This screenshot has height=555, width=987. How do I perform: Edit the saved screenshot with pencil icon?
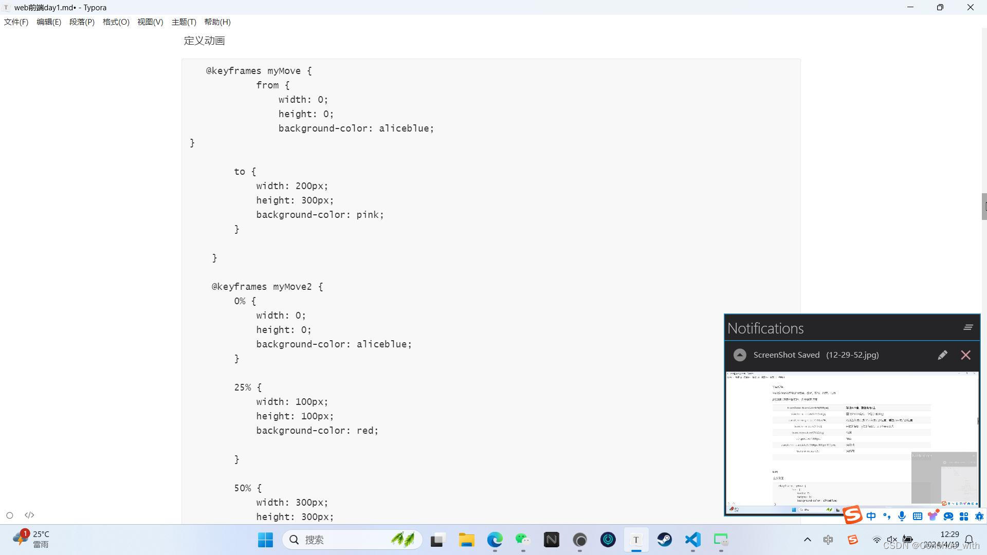tap(942, 355)
